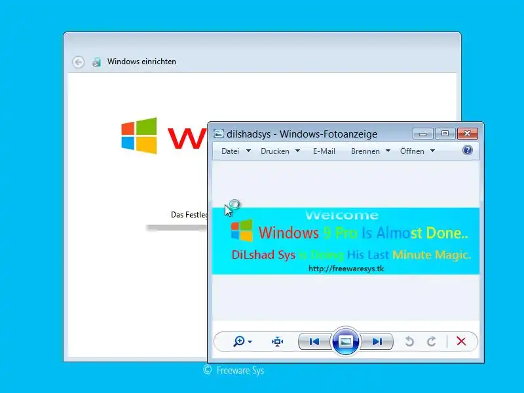
Task: Expand the Brennen dropdown arrow
Action: (x=388, y=151)
